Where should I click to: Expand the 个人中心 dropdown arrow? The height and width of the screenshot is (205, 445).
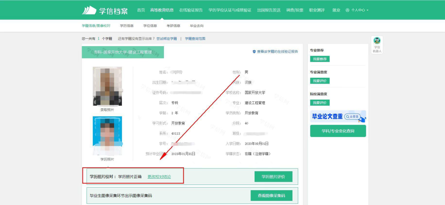tap(368, 10)
